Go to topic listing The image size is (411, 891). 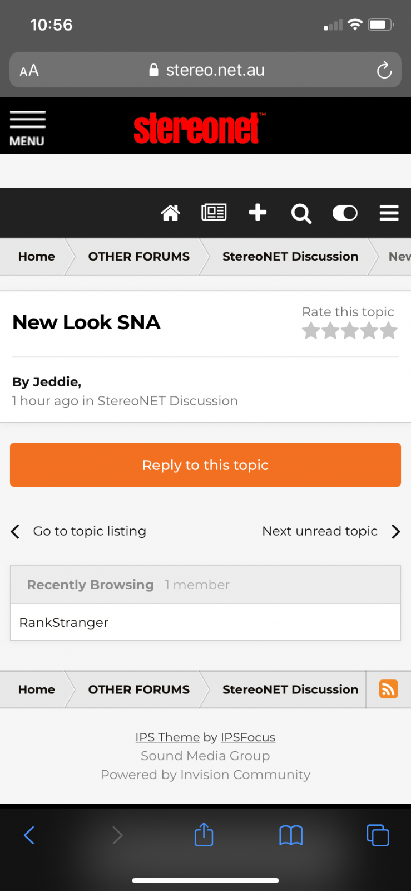pos(89,531)
